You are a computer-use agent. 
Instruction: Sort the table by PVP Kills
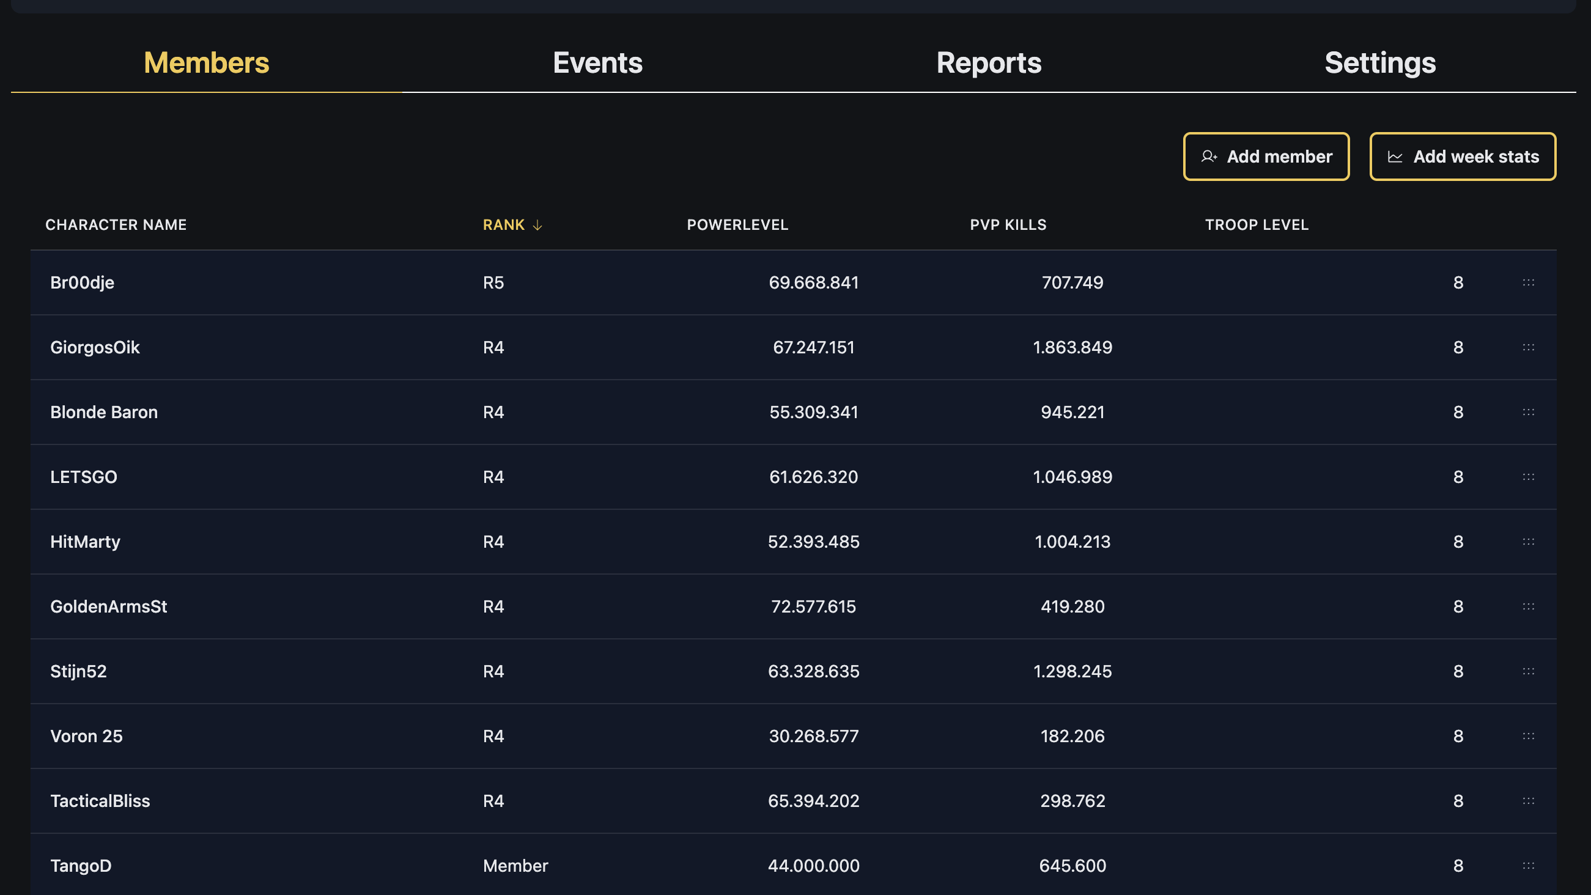[x=1006, y=225]
